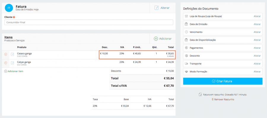The image size is (267, 118).
Task: Remove the Casaco ganga item
Action: [x=6, y=55]
